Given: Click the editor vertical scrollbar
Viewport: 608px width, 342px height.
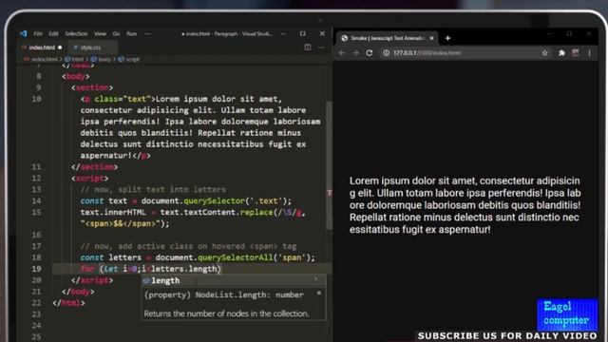Looking at the screenshot, I should pos(330,165).
